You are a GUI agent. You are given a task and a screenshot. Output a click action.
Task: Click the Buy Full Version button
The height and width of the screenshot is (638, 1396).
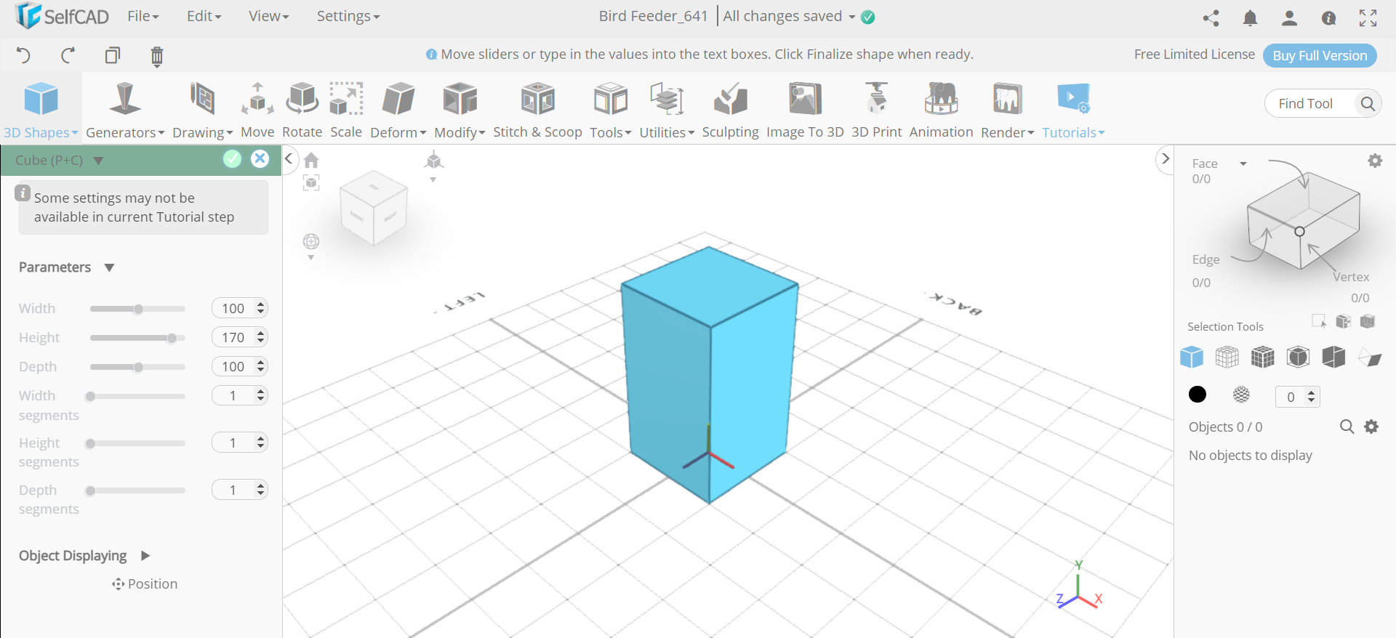click(1320, 55)
